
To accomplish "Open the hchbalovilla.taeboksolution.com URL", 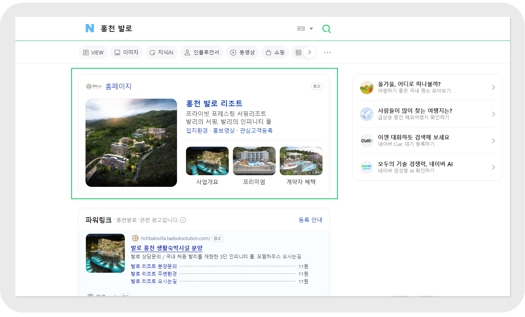I will coord(175,238).
